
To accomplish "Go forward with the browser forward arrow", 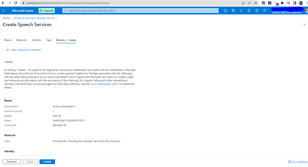I will [x=9, y=3].
